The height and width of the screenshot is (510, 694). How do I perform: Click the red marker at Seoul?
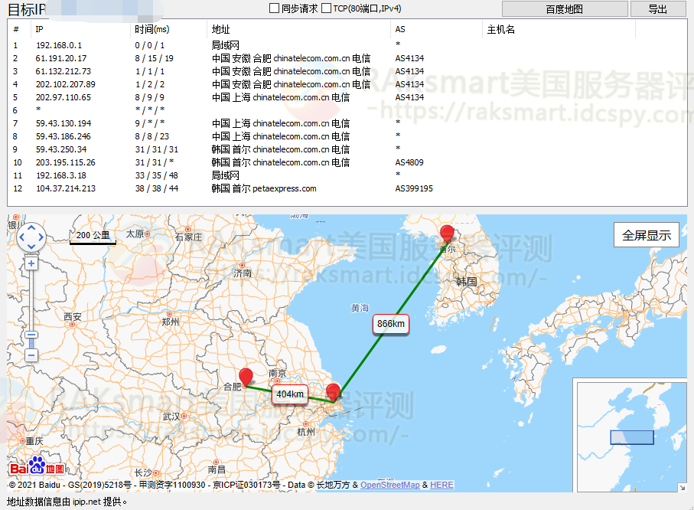tap(447, 234)
